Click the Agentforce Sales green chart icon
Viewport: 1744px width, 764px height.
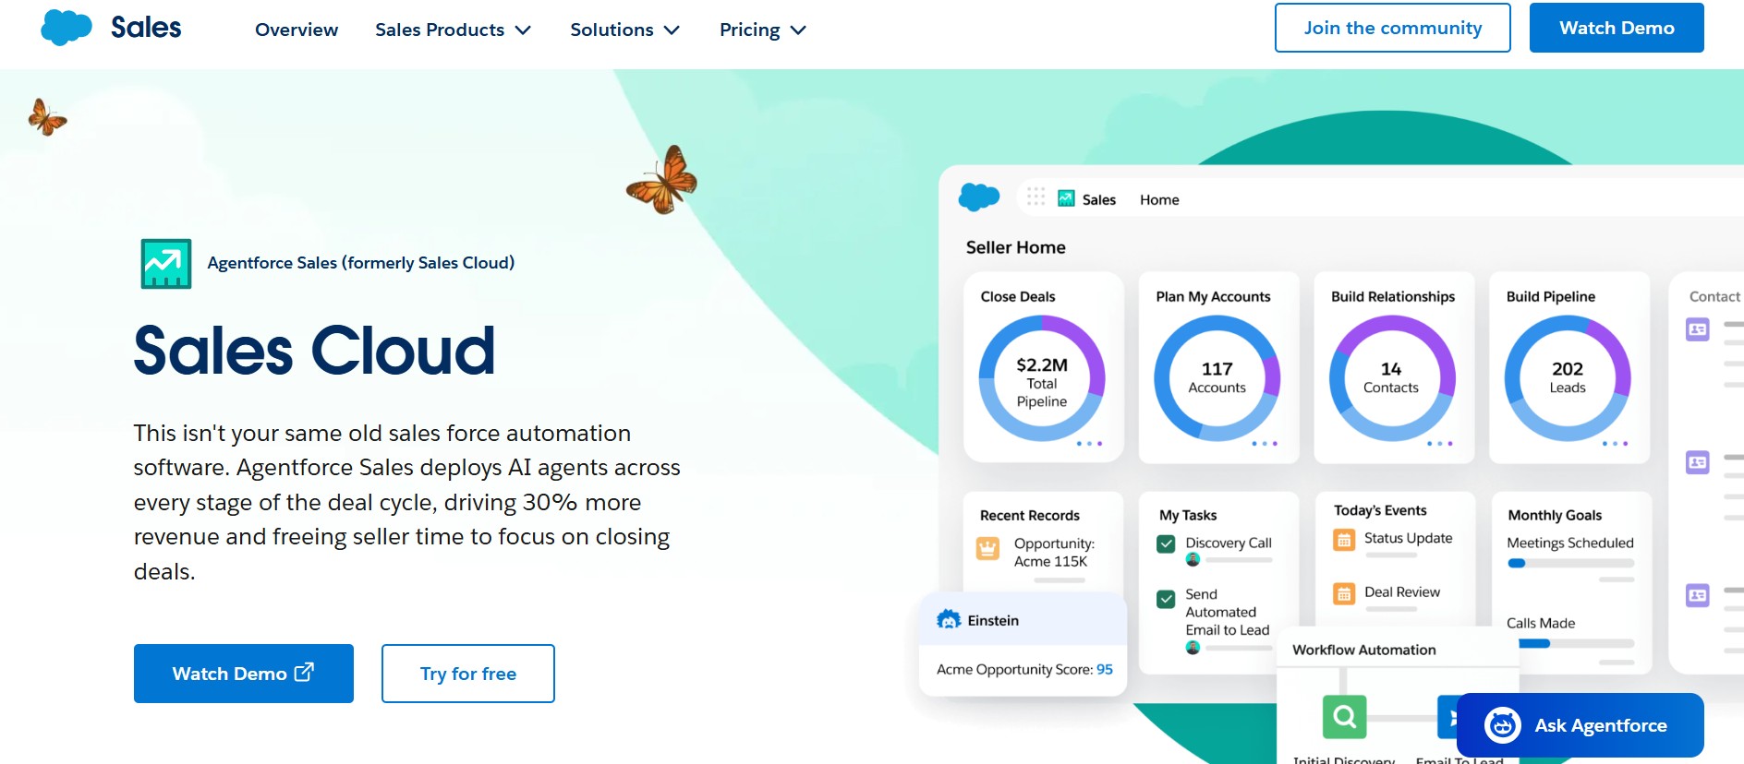click(x=166, y=264)
